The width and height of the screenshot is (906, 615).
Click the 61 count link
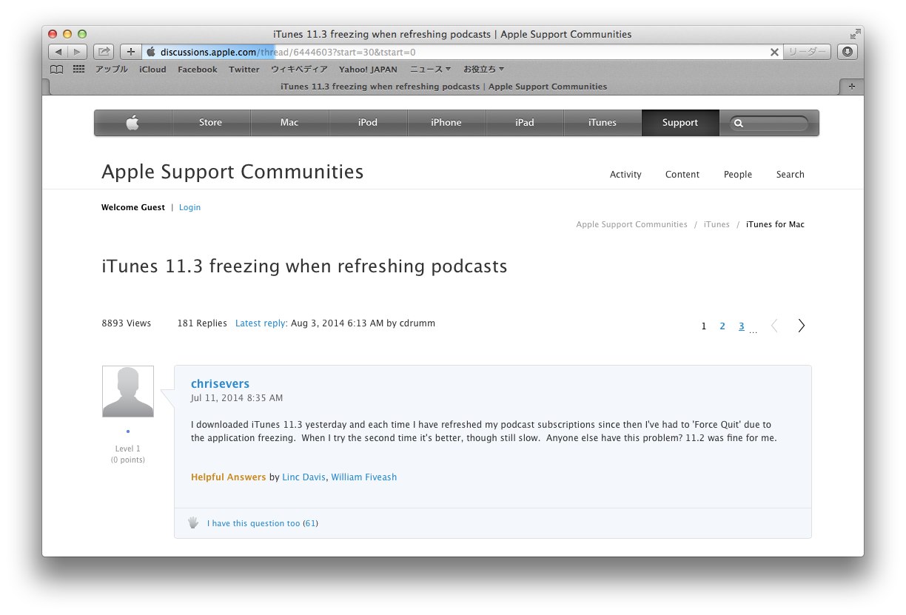point(310,523)
